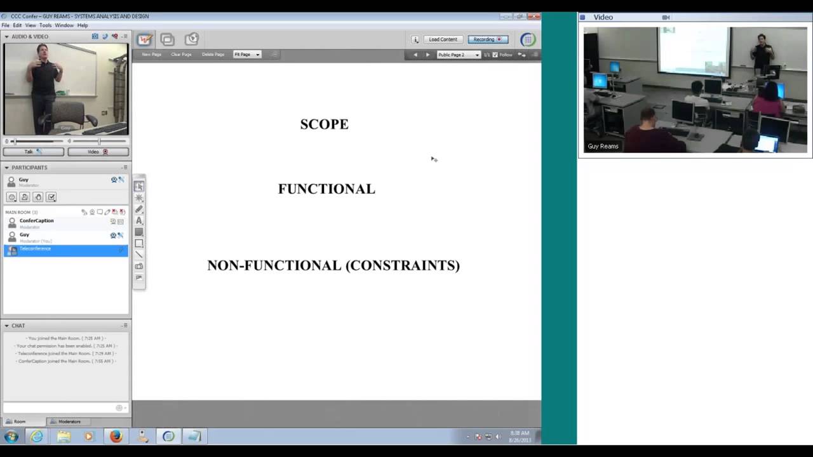Toggle Main Room application sharing permission
The width and height of the screenshot is (813, 457).
pos(115,212)
